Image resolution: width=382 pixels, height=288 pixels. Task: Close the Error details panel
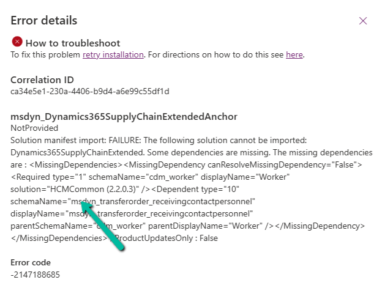coord(363,21)
